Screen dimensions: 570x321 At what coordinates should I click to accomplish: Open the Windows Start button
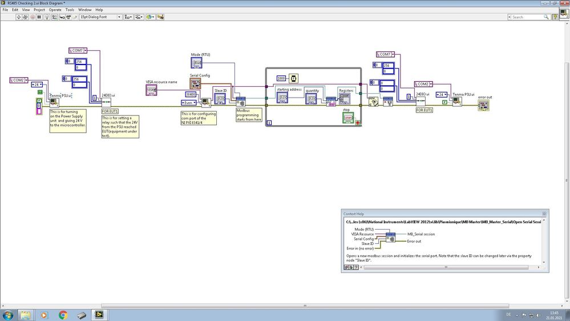click(x=7, y=315)
